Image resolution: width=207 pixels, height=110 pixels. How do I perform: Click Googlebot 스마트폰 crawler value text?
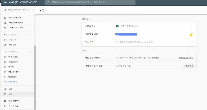click(137, 58)
